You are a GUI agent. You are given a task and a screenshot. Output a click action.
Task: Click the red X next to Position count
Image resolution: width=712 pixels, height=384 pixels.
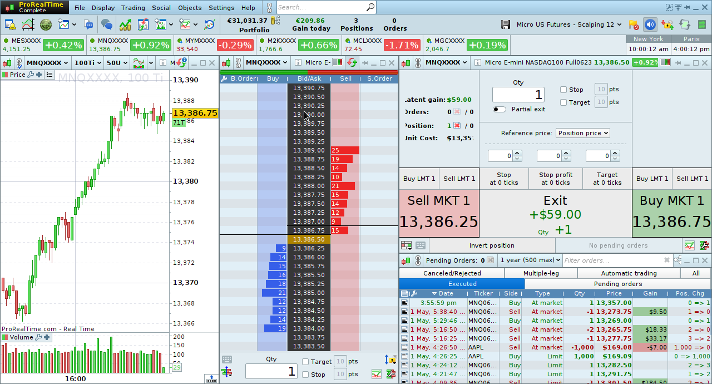(x=457, y=126)
